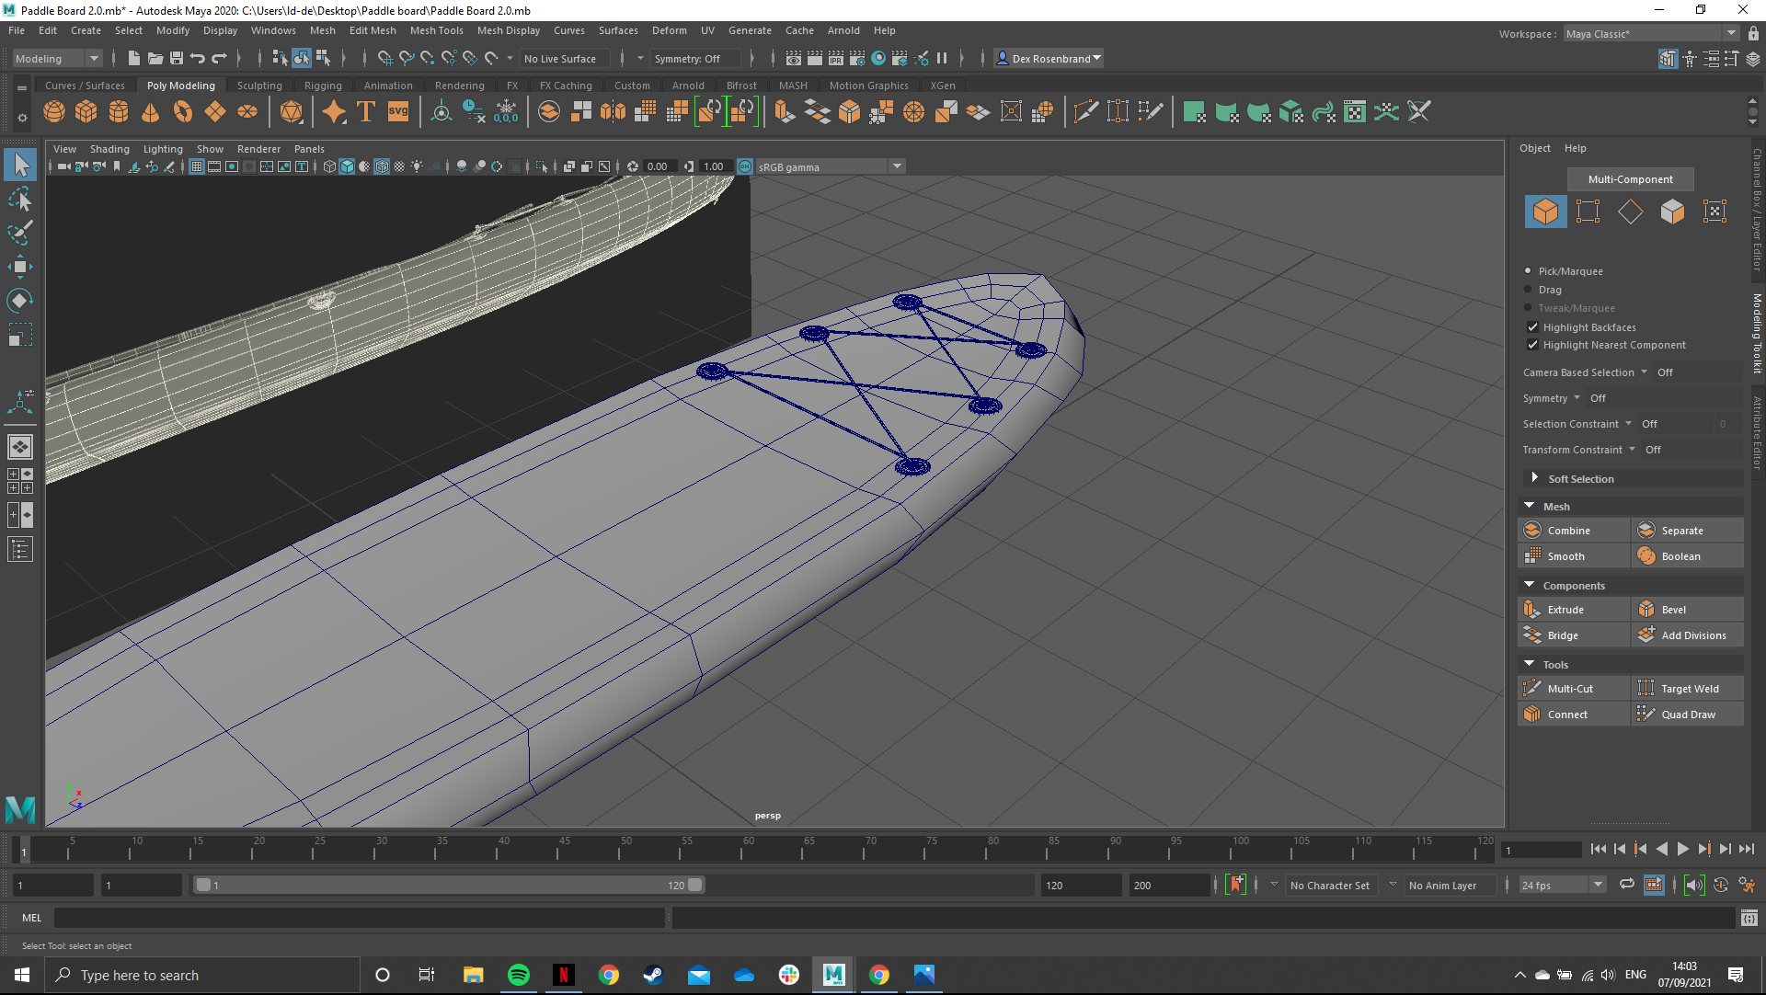Click the Target Weld tool
Screen dimensions: 1766x995
pyautogui.click(x=1689, y=689)
